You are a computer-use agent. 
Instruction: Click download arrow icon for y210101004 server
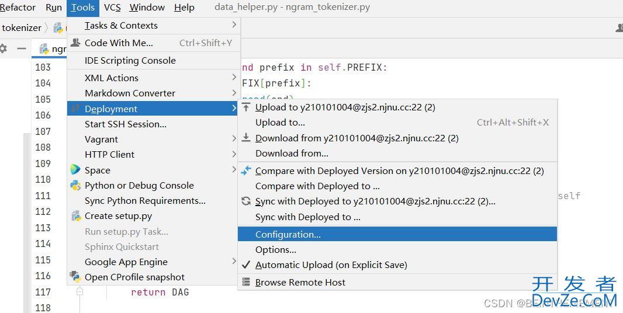coord(247,138)
